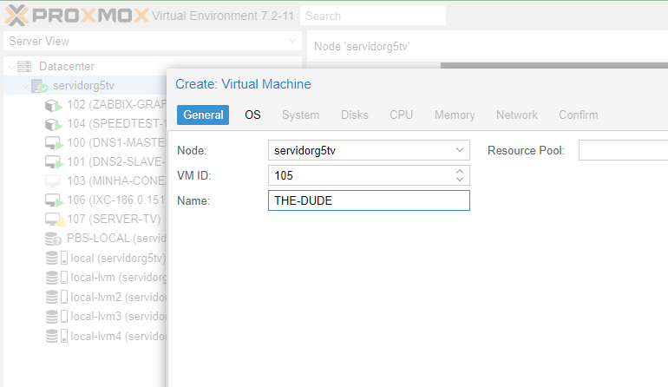668x387 pixels.
Task: Select 106 (IXC-186.0.151 in the tree
Action: click(116, 200)
